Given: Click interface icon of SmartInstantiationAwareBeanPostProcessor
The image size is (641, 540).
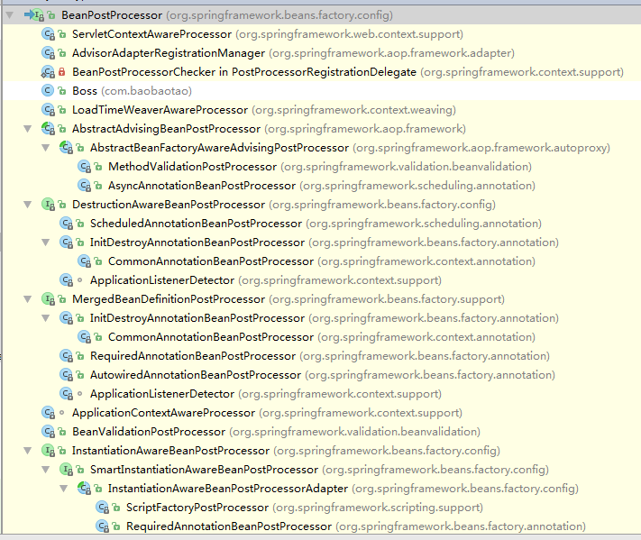Looking at the screenshot, I should click(66, 470).
